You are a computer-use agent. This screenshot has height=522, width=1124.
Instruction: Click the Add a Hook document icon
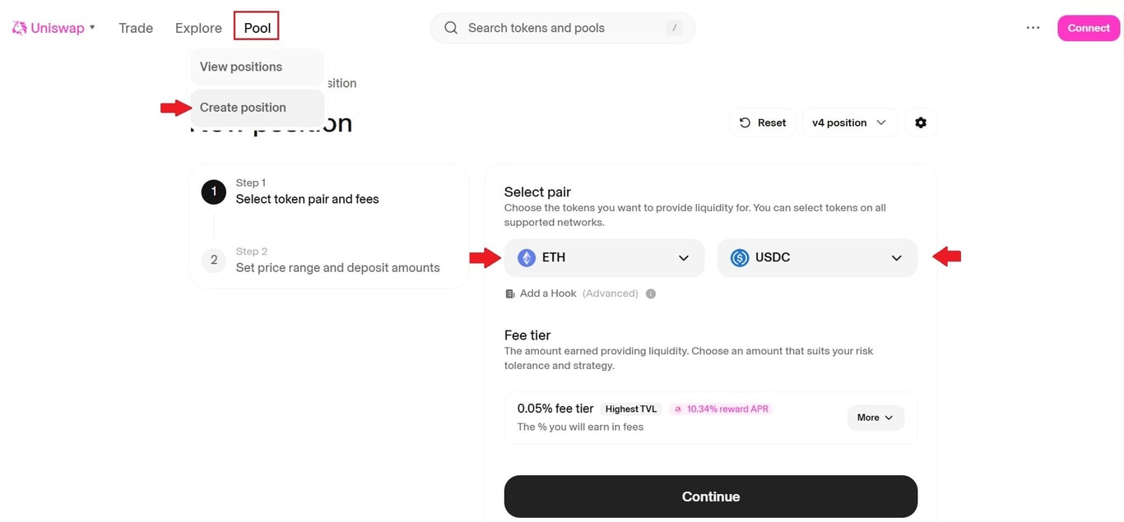[x=509, y=293]
